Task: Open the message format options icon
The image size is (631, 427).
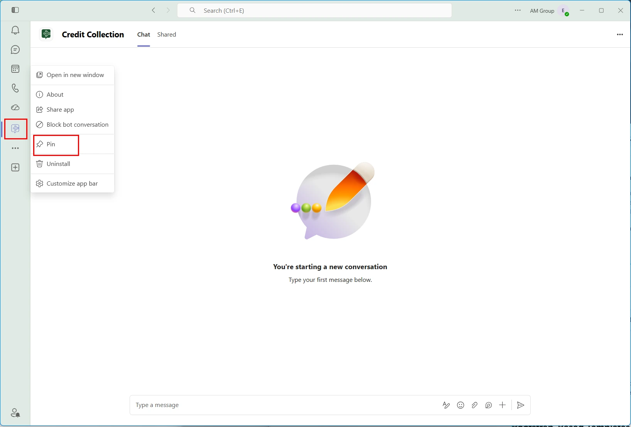Action: click(x=446, y=405)
